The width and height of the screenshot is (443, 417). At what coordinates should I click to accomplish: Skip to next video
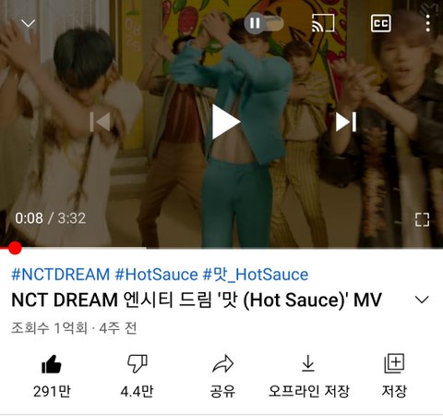pos(346,122)
